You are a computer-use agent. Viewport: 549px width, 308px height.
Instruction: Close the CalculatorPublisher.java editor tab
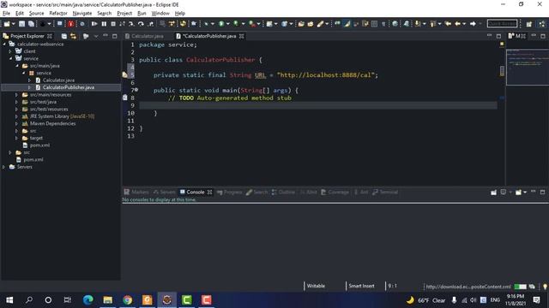tap(241, 36)
